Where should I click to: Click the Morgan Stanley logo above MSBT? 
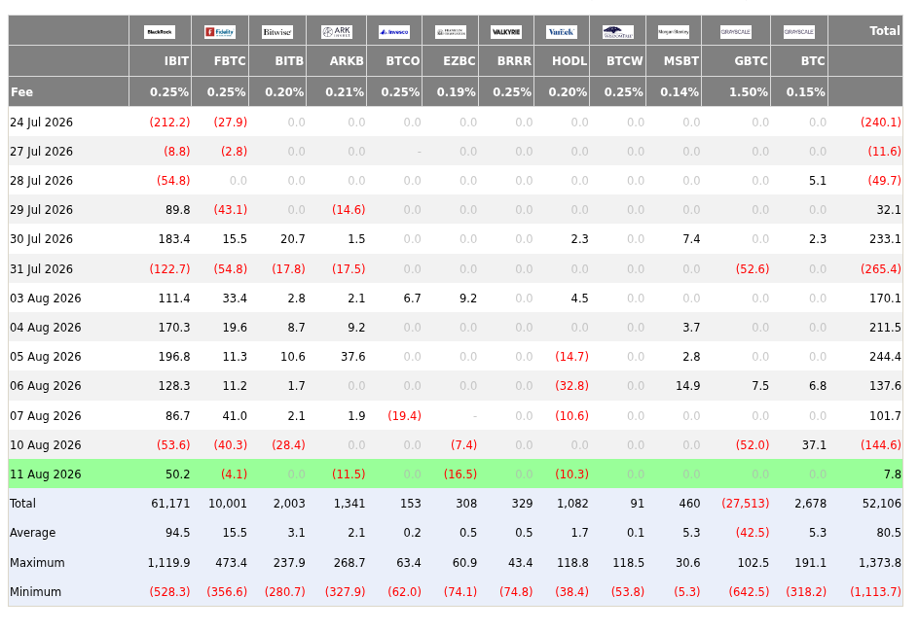point(674,31)
